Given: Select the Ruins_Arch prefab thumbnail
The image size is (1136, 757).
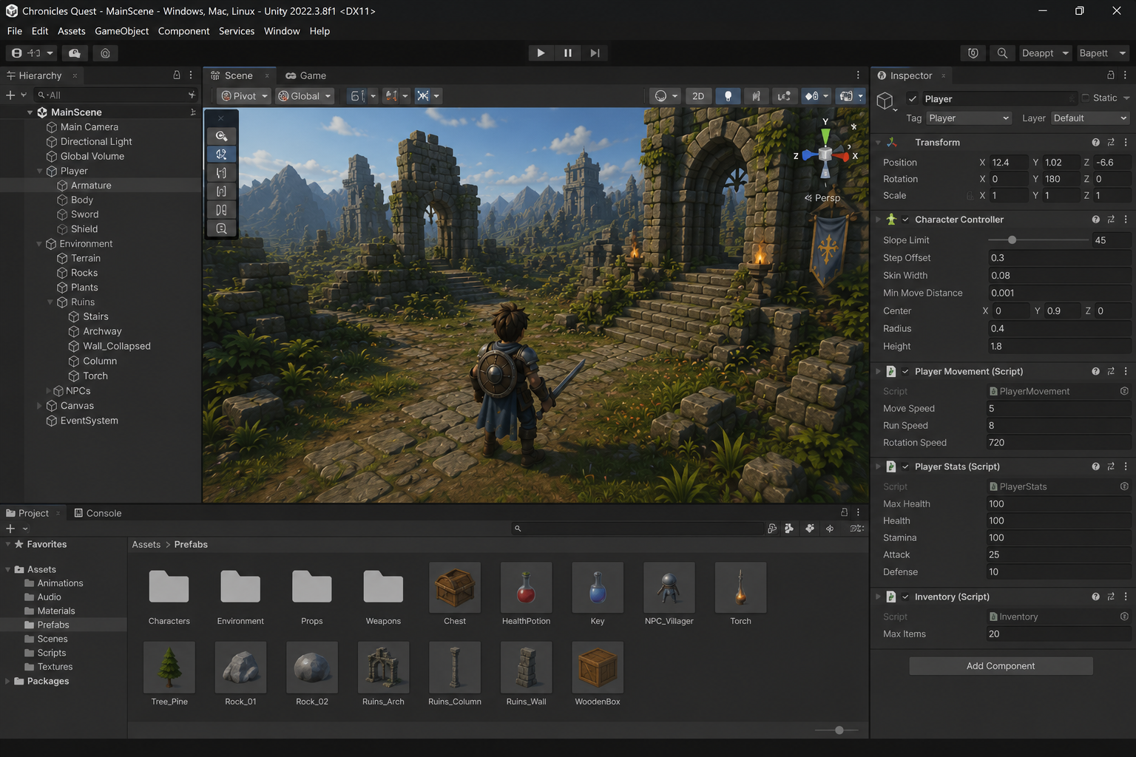Looking at the screenshot, I should coord(383,667).
